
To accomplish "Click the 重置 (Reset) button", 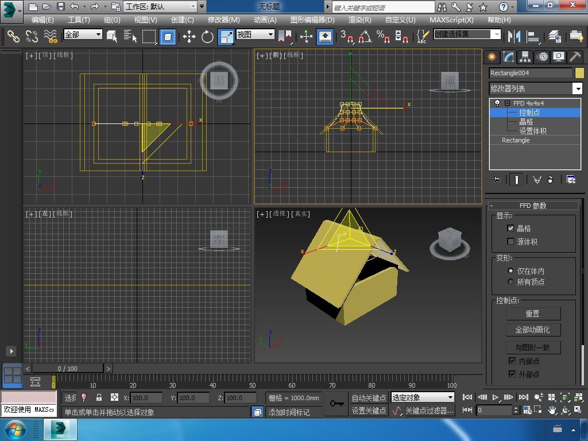I will (x=532, y=314).
